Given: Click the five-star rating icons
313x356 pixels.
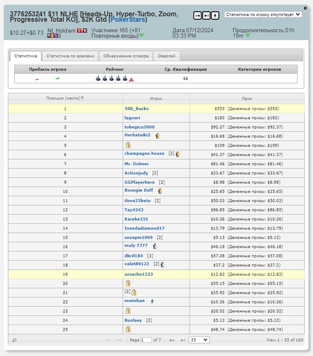Looking at the screenshot, I should (111, 78).
